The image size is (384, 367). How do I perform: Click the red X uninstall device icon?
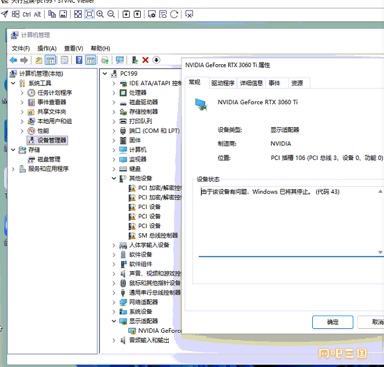pos(146,60)
